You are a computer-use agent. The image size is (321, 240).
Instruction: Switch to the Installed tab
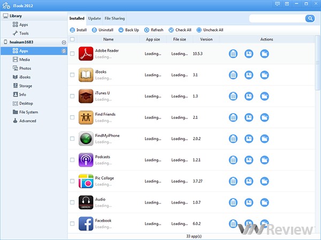(77, 18)
